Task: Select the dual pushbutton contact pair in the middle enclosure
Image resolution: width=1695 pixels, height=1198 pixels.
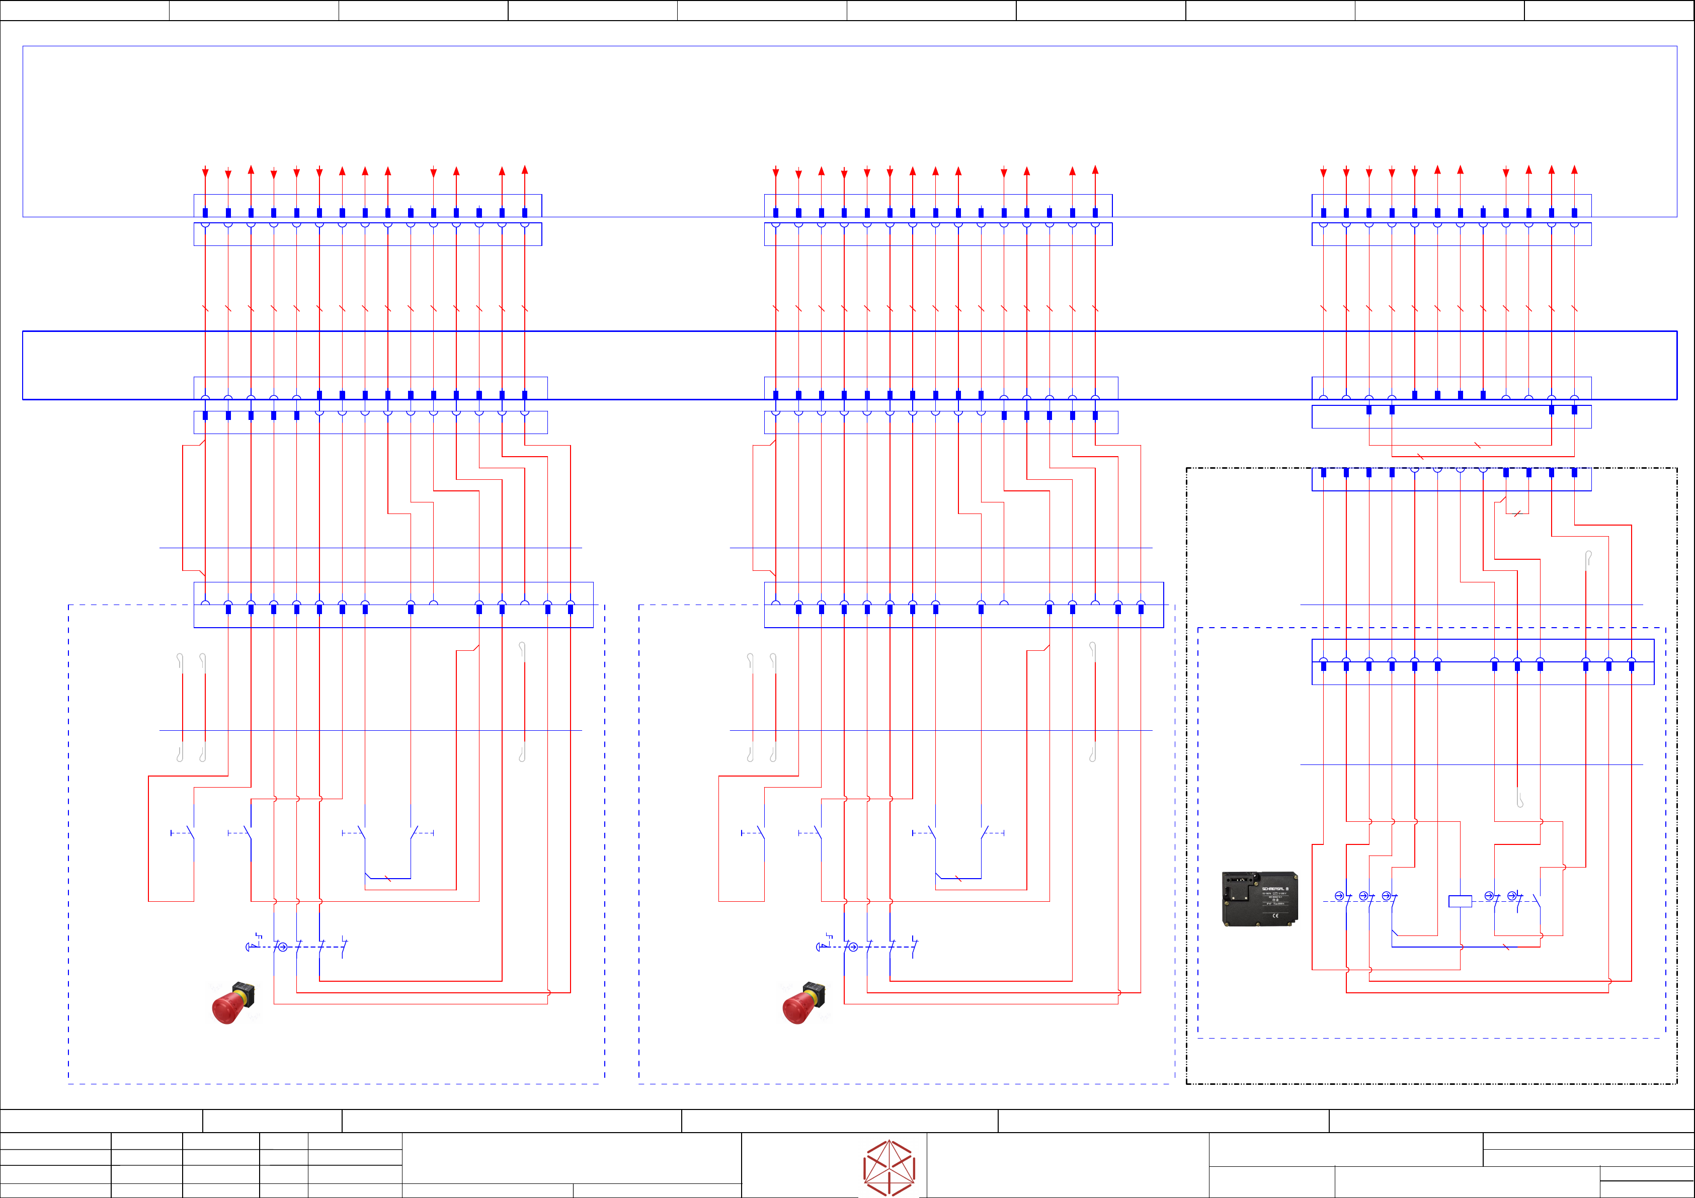Action: (x=957, y=833)
